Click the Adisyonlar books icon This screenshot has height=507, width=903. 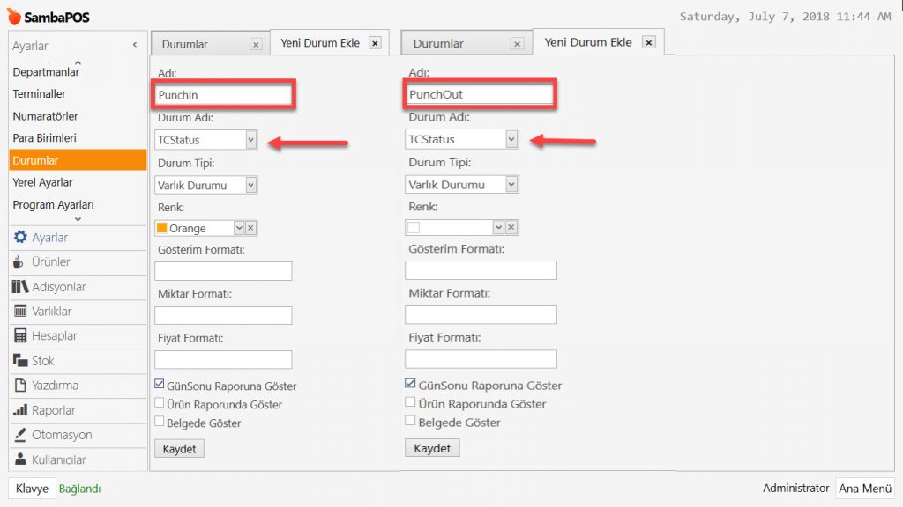[19, 287]
